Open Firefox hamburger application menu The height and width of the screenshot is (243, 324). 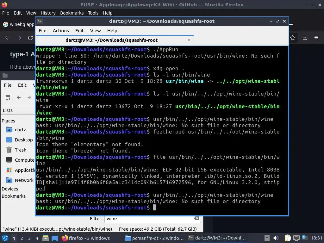[316, 38]
